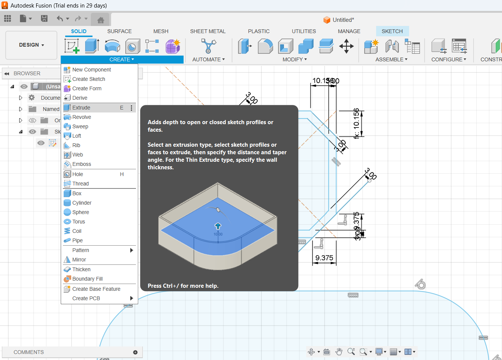Viewport: 502px width, 360px height.
Task: Toggle visibility eye of the root component
Action: (x=24, y=87)
